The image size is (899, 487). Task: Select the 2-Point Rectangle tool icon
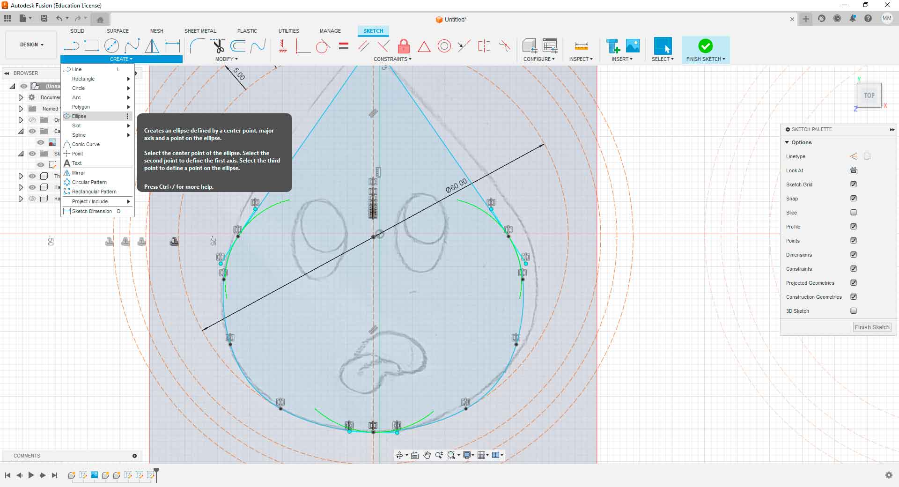[91, 46]
